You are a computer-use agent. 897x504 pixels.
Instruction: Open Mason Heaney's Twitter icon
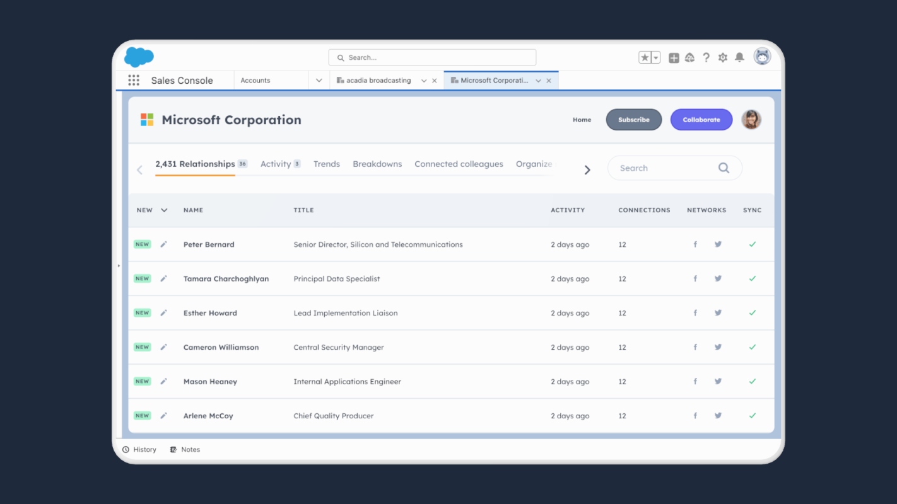point(718,381)
